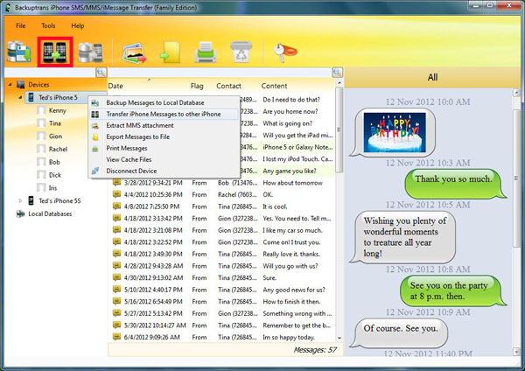
Task: Choose Disconnect Device from context menu
Action: [x=164, y=171]
